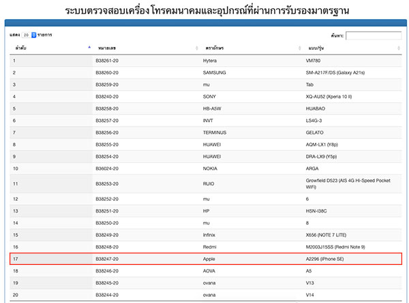Click the Infinix brand cell
This screenshot has height=303, width=409.
pos(209,235)
